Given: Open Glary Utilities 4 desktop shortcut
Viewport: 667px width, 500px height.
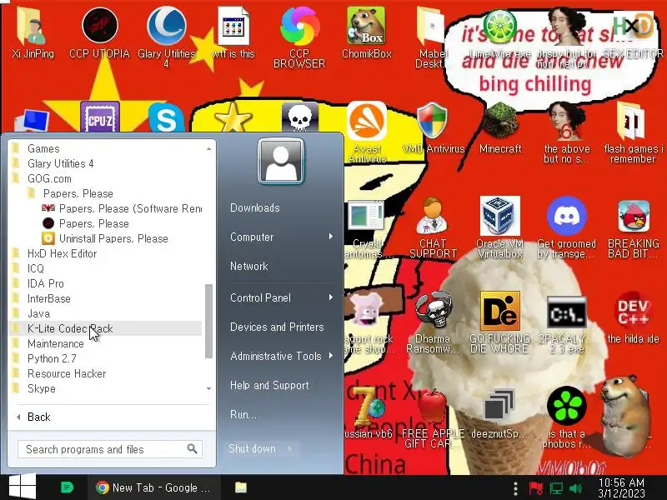Looking at the screenshot, I should click(x=166, y=36).
